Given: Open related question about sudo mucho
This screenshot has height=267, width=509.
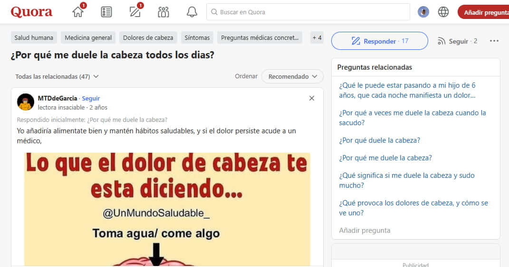Looking at the screenshot, I should coord(407,180).
